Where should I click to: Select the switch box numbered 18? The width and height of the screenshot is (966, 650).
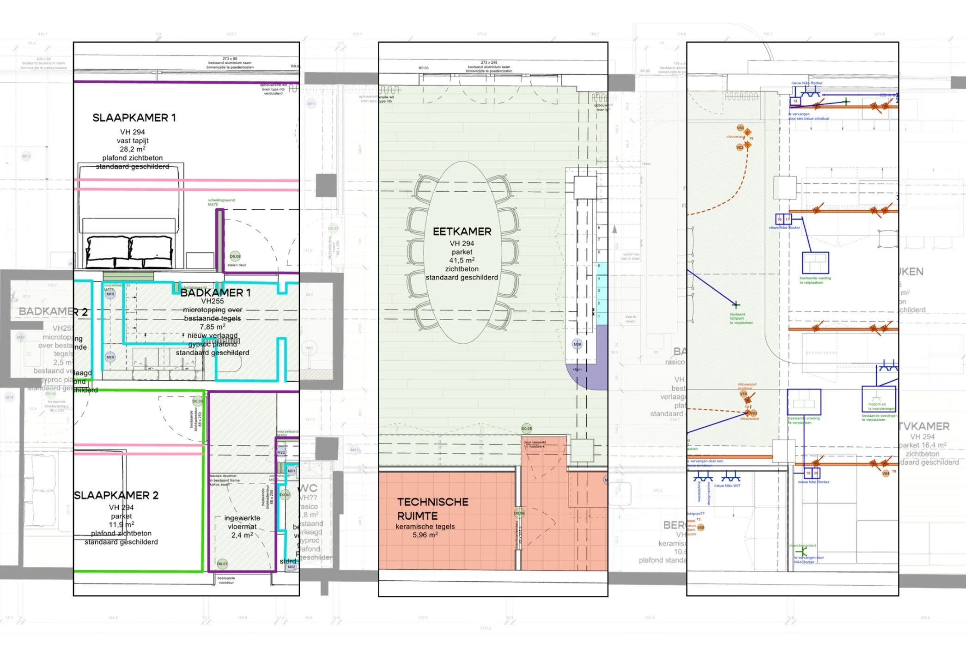click(x=796, y=101)
